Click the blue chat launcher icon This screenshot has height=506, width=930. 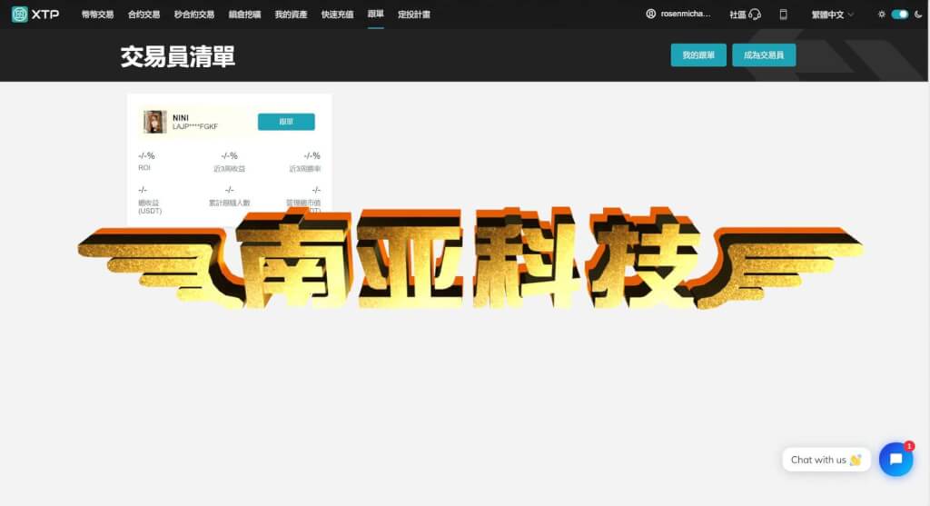[895, 459]
